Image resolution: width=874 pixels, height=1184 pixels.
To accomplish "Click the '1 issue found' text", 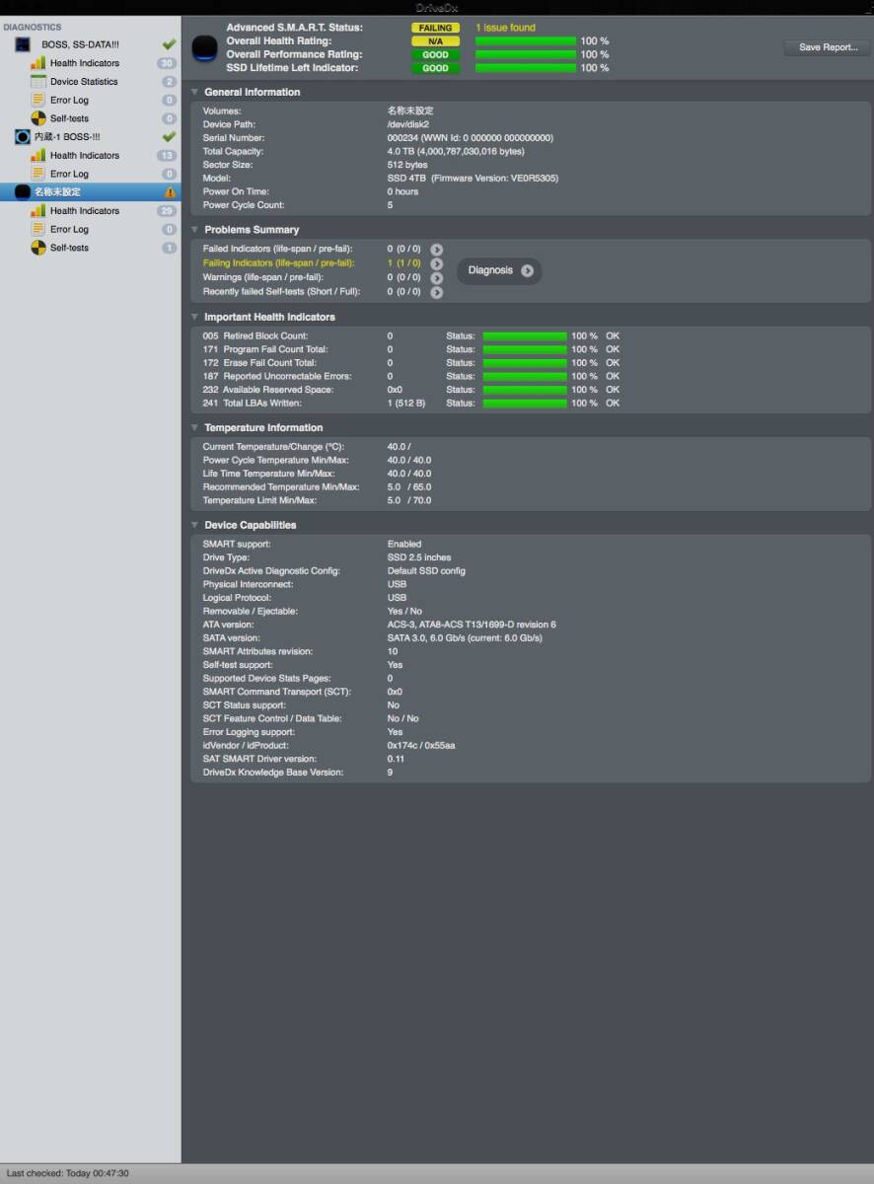I will [505, 28].
